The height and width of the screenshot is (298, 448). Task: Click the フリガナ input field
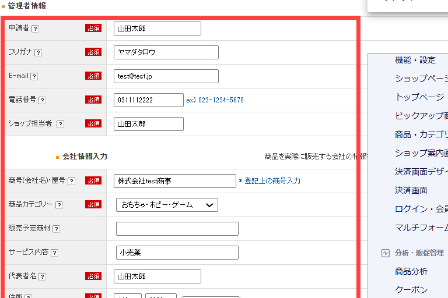(166, 52)
